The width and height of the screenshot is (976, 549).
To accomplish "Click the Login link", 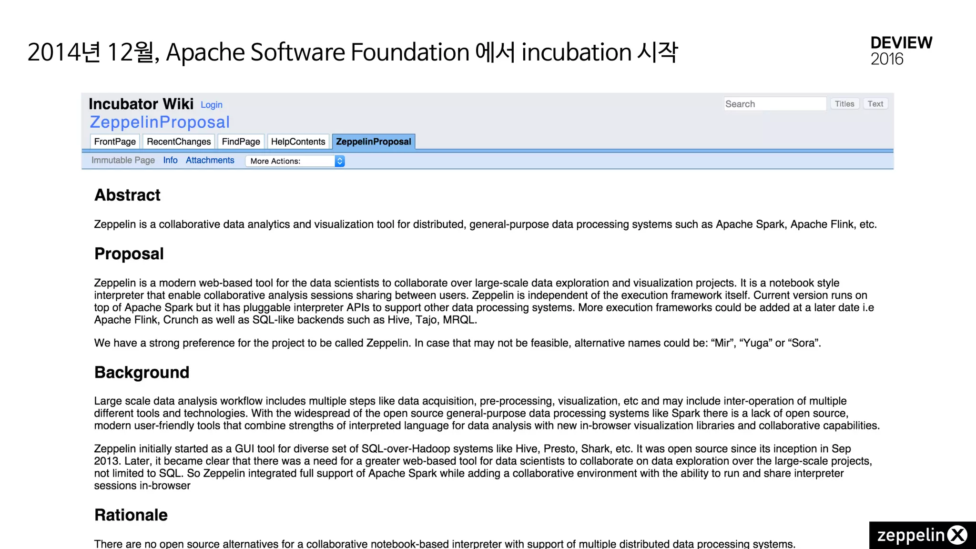I will pyautogui.click(x=211, y=105).
